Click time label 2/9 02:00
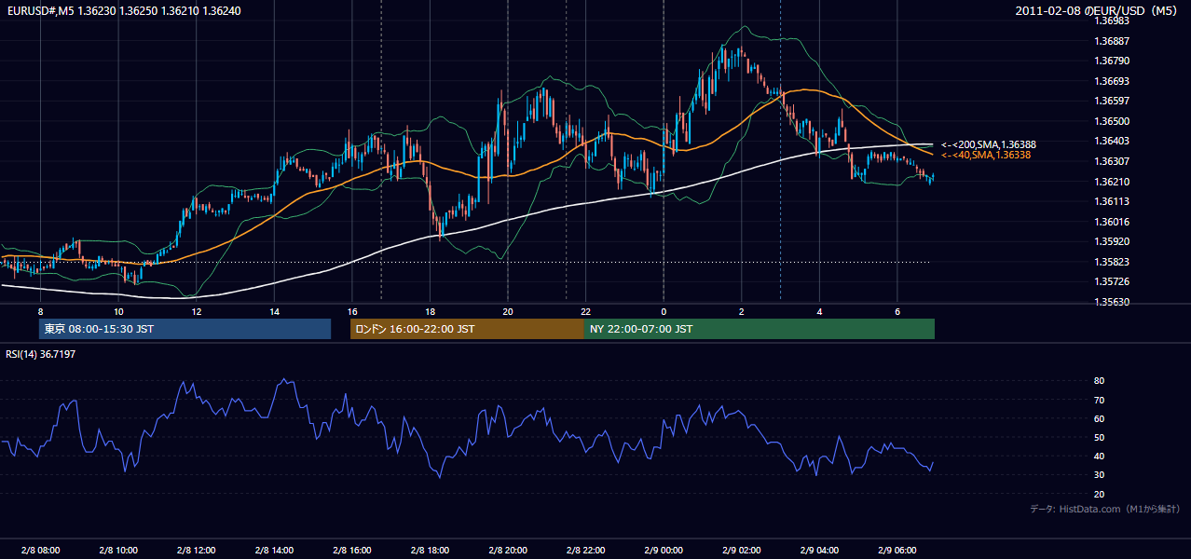1191x559 pixels. point(741,550)
